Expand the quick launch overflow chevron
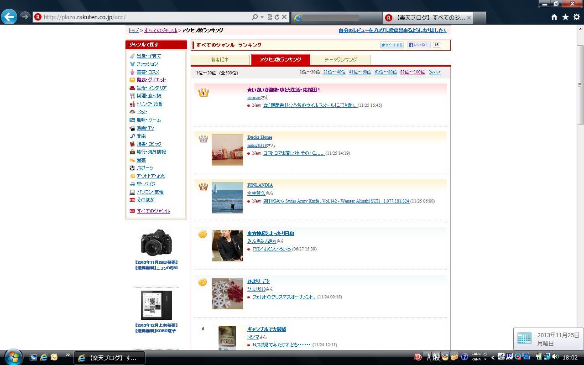The width and height of the screenshot is (584, 365). coord(68,355)
